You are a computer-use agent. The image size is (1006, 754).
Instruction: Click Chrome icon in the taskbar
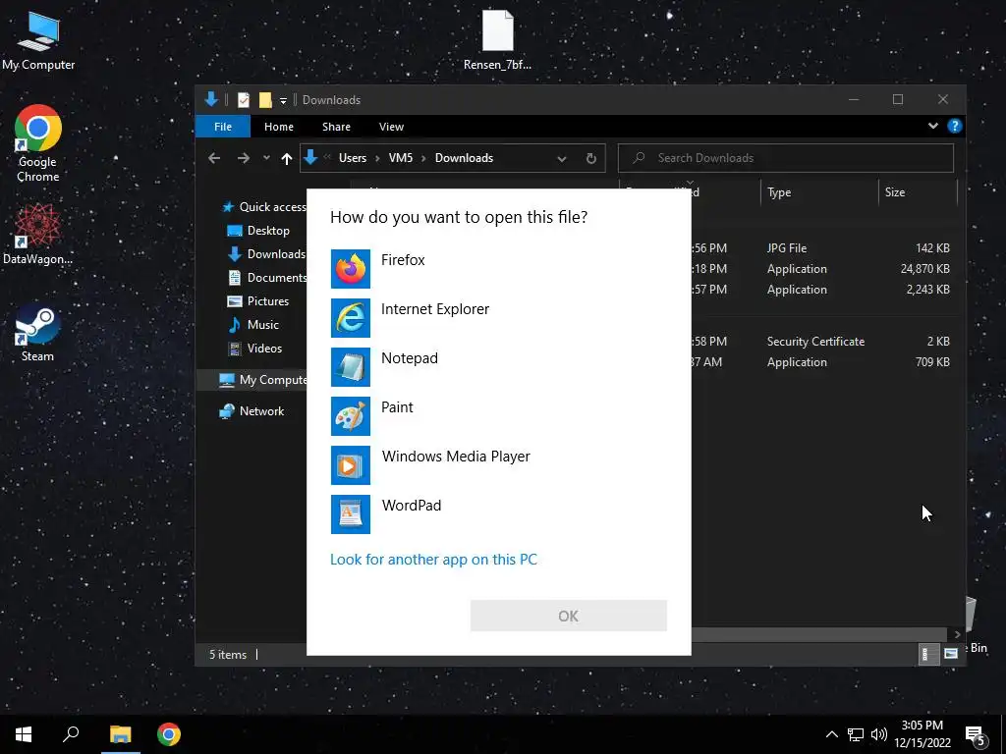pos(169,734)
